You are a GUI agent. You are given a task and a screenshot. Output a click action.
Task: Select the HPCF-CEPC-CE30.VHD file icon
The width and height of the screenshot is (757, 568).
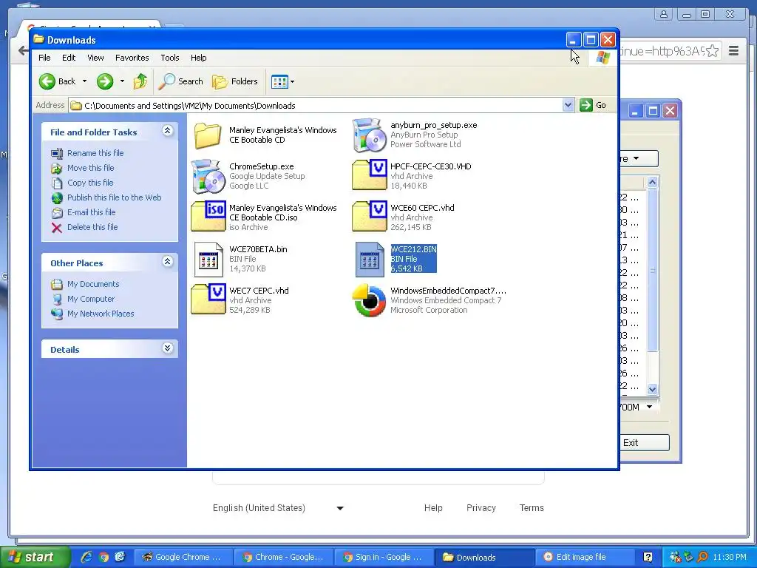(x=370, y=175)
